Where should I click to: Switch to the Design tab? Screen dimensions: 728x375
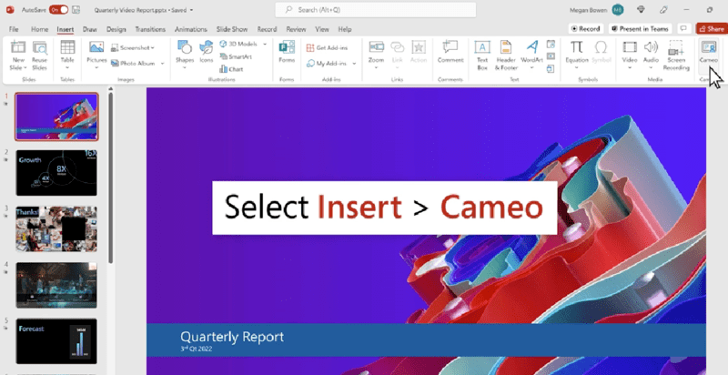tap(116, 29)
